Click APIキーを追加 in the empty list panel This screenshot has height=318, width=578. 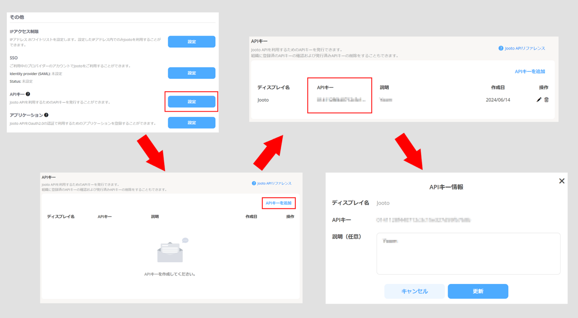click(278, 203)
